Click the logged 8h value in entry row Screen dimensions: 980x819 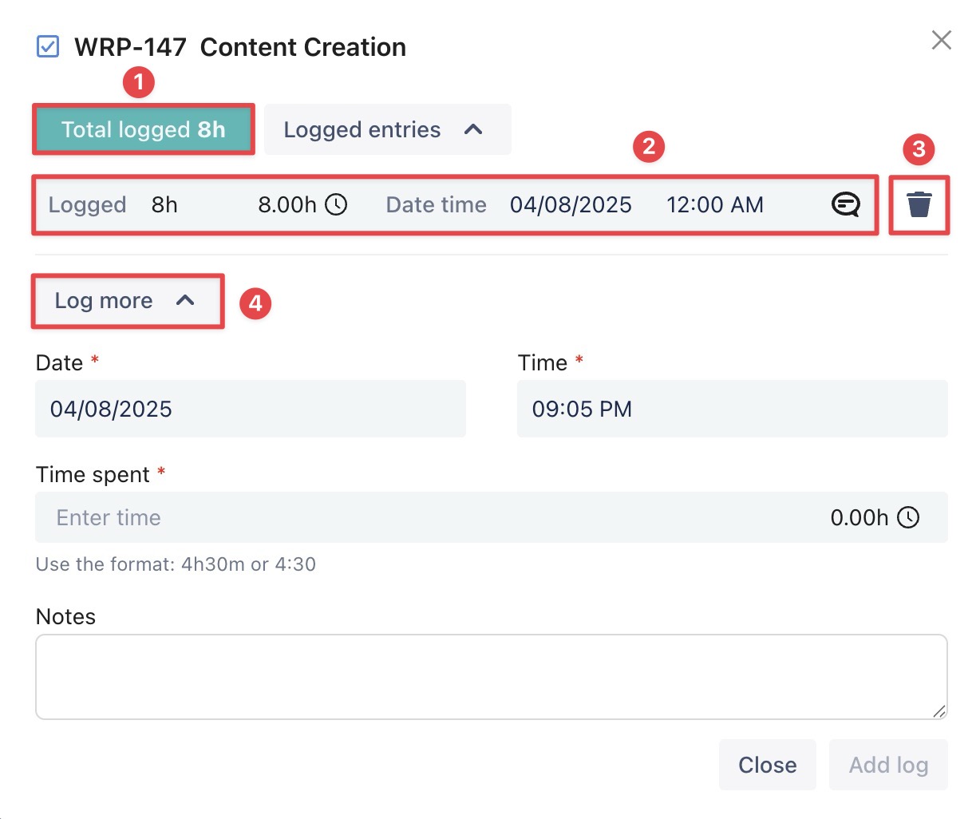[x=164, y=205]
